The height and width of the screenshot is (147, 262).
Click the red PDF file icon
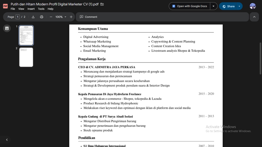(x=5, y=6)
